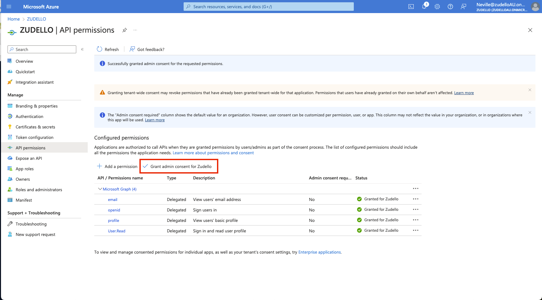Open more options next to the title
Viewport: 542px width, 300px height.
[135, 30]
